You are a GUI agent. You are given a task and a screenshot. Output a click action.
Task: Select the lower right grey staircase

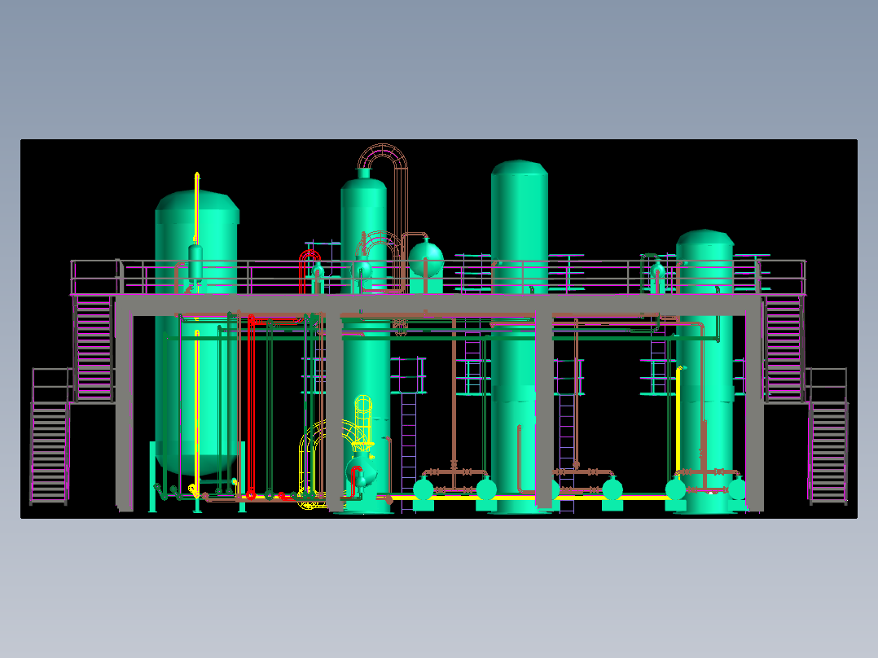tap(828, 454)
